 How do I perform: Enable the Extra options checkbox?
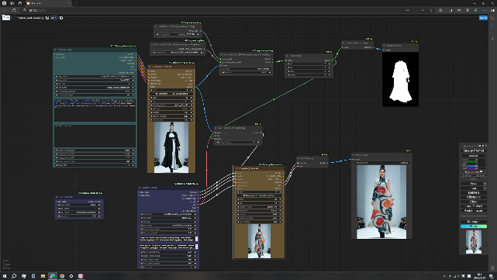point(481,171)
